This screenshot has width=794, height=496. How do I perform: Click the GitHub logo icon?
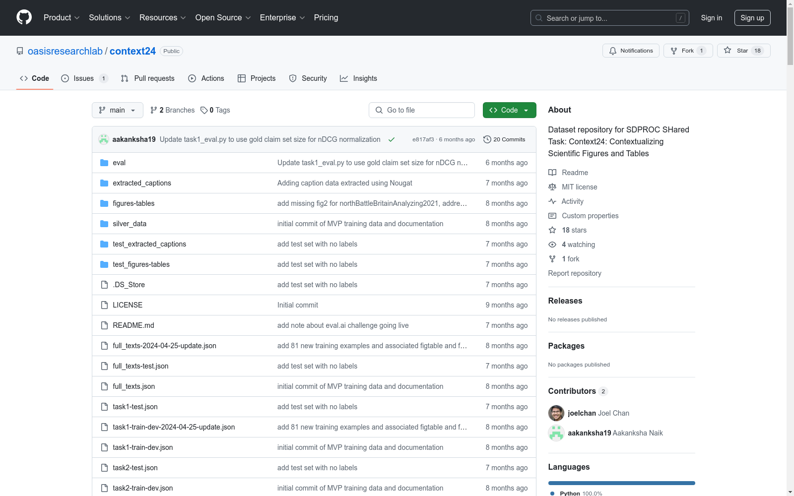(24, 17)
